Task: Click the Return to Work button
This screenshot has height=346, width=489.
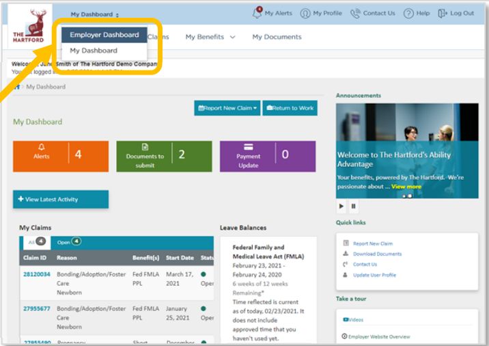Action: (x=290, y=108)
